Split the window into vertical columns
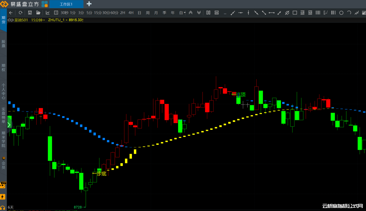Viewport: 366px width, 211px height. pyautogui.click(x=208, y=13)
